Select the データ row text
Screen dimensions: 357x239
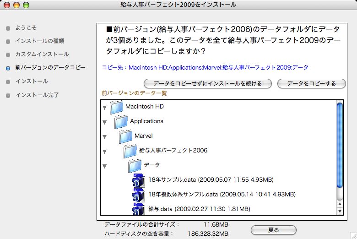151,165
